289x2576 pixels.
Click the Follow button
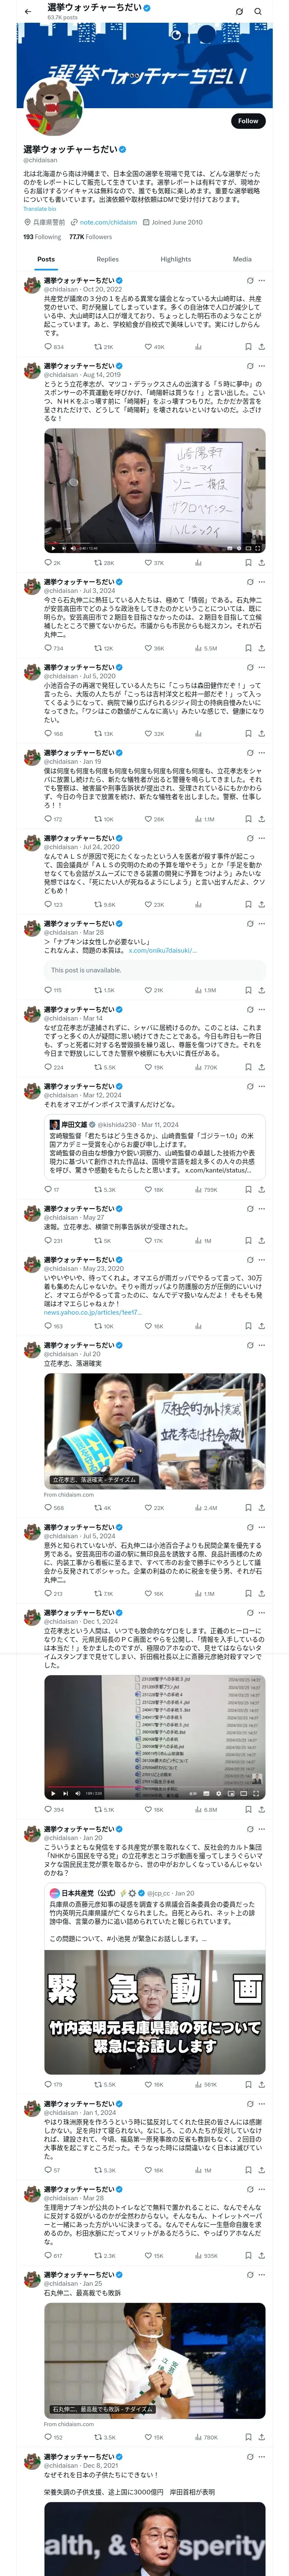248,120
